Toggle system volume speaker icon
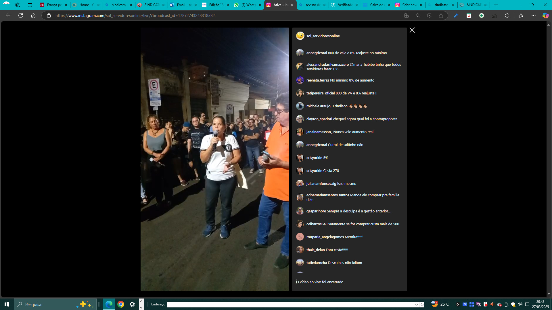This screenshot has width=552, height=310. [520, 304]
